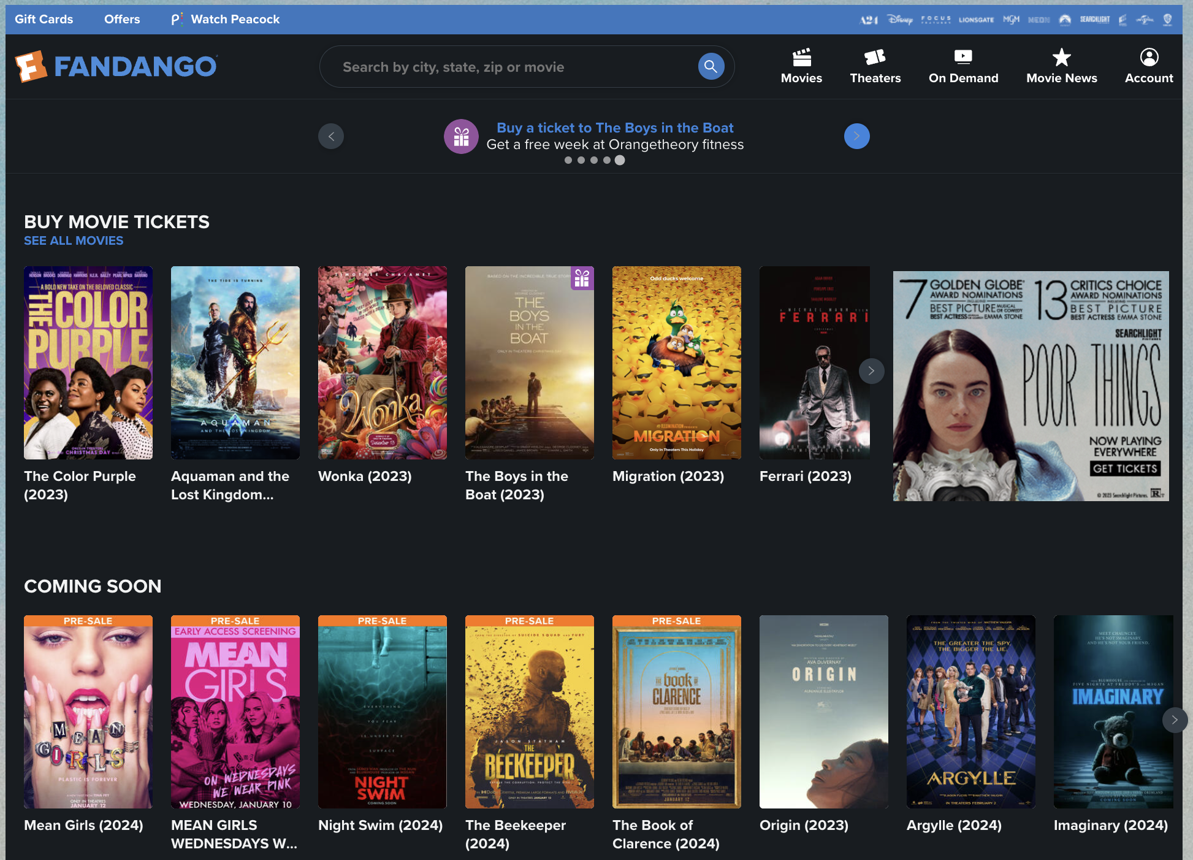Click the Fandango logo
The height and width of the screenshot is (860, 1193).
116,66
